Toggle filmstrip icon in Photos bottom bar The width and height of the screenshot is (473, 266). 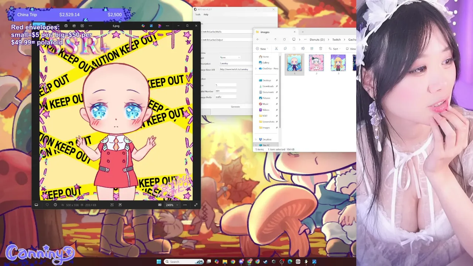[x=36, y=205]
